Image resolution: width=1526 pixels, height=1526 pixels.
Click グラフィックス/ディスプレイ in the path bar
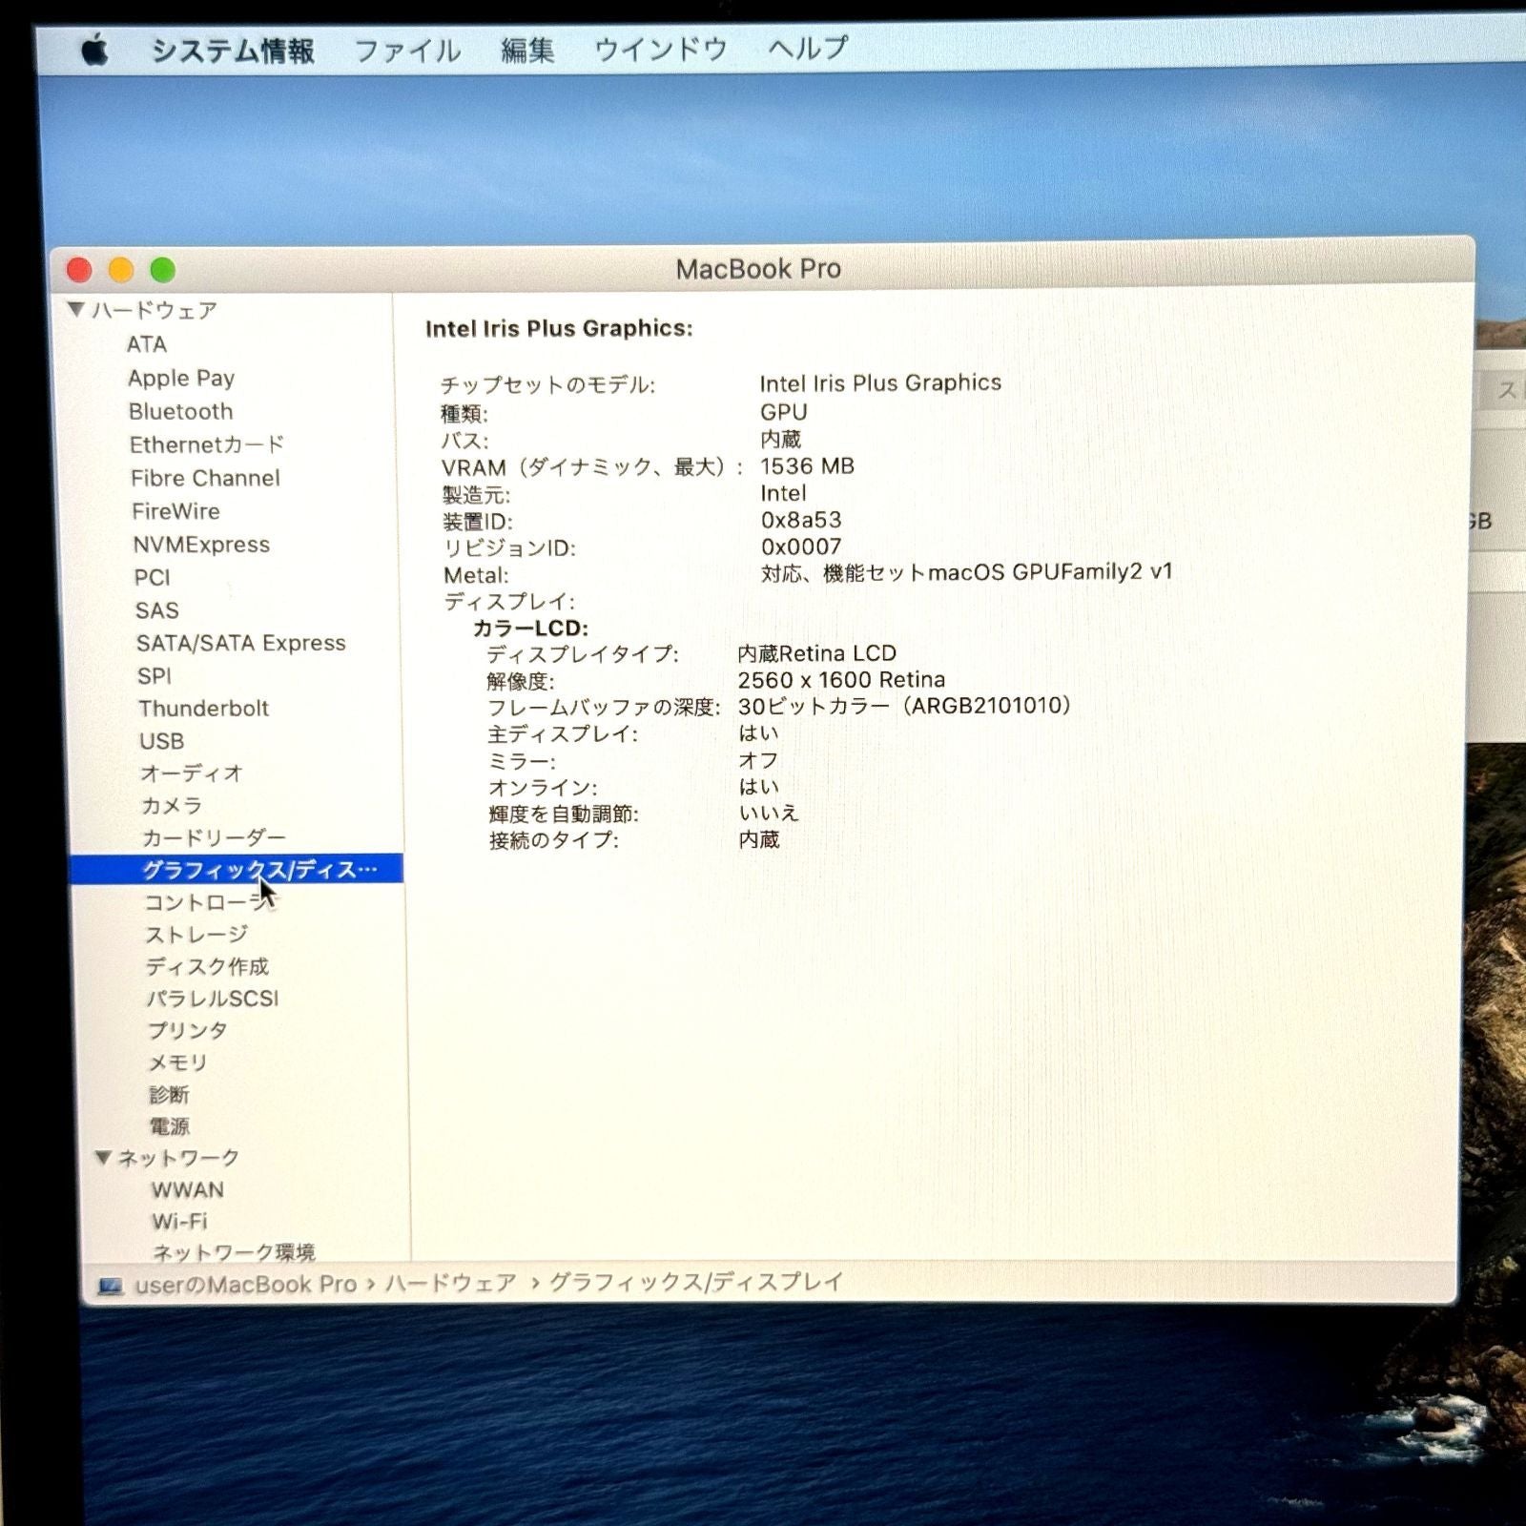pyautogui.click(x=696, y=1283)
